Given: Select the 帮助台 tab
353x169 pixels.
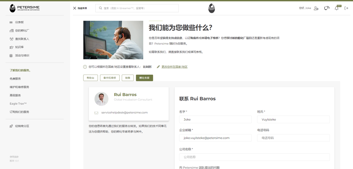Looking at the screenshot, I should pyautogui.click(x=90, y=78).
